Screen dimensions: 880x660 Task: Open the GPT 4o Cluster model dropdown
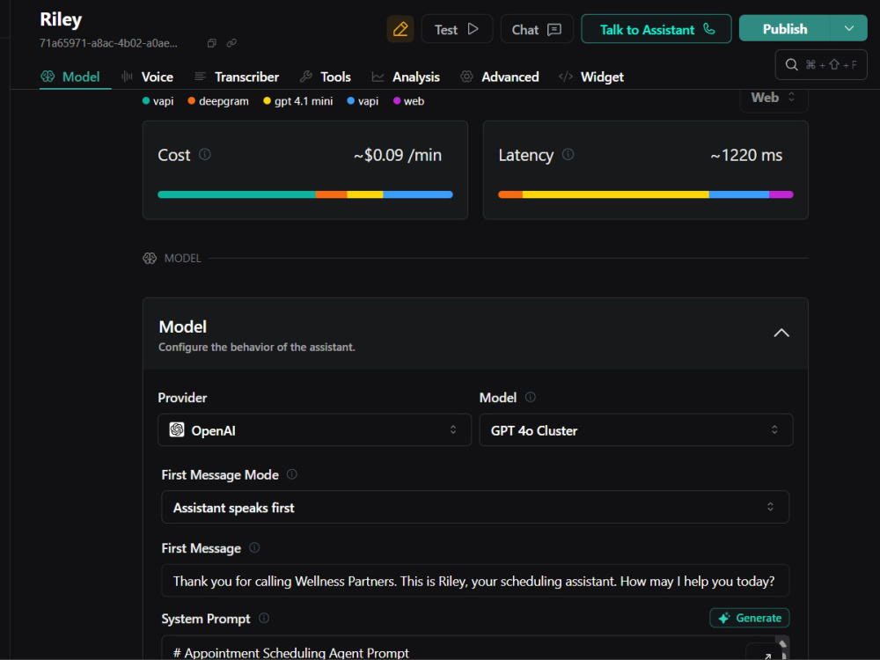tap(636, 430)
